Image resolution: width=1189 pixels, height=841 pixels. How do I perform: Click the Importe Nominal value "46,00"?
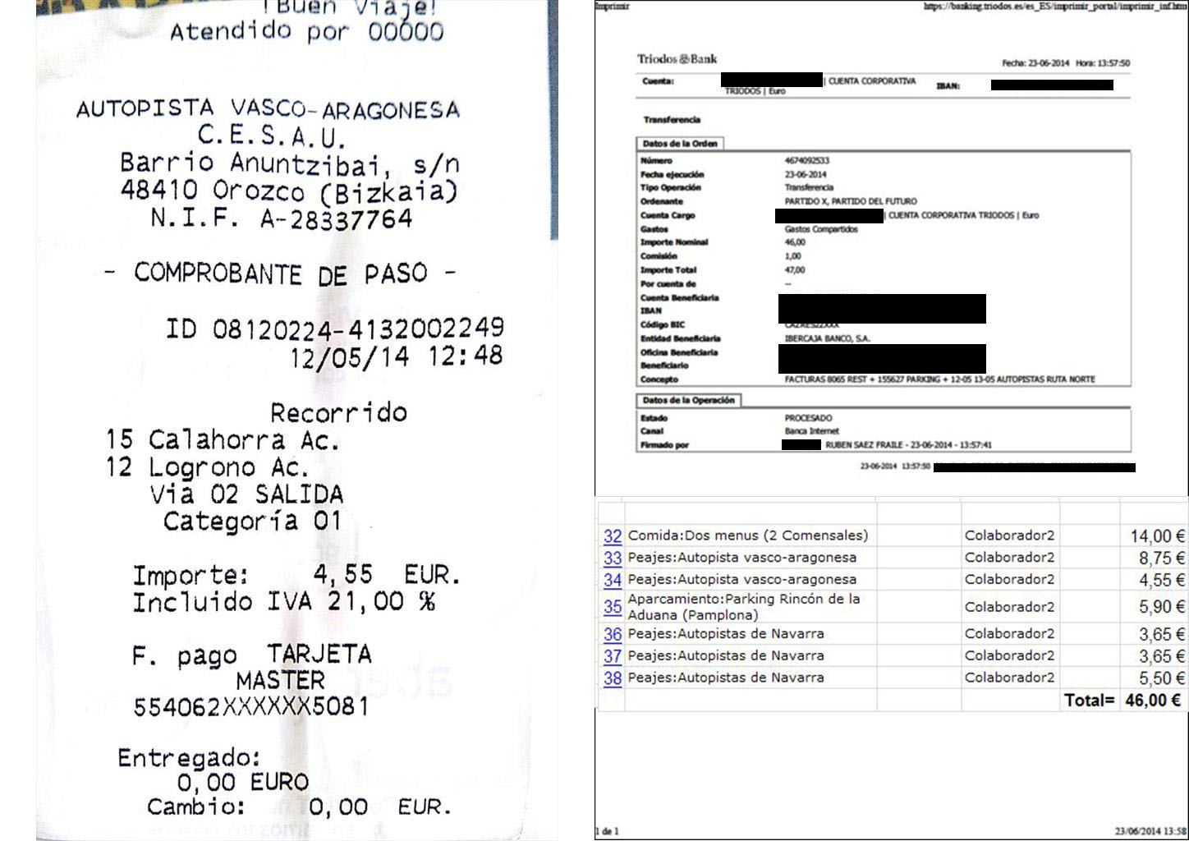pos(795,242)
